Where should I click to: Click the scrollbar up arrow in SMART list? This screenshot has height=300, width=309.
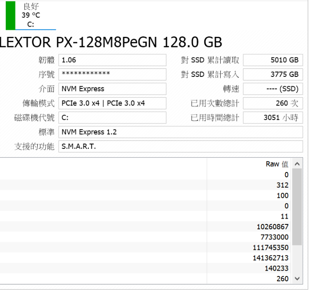[297, 164]
